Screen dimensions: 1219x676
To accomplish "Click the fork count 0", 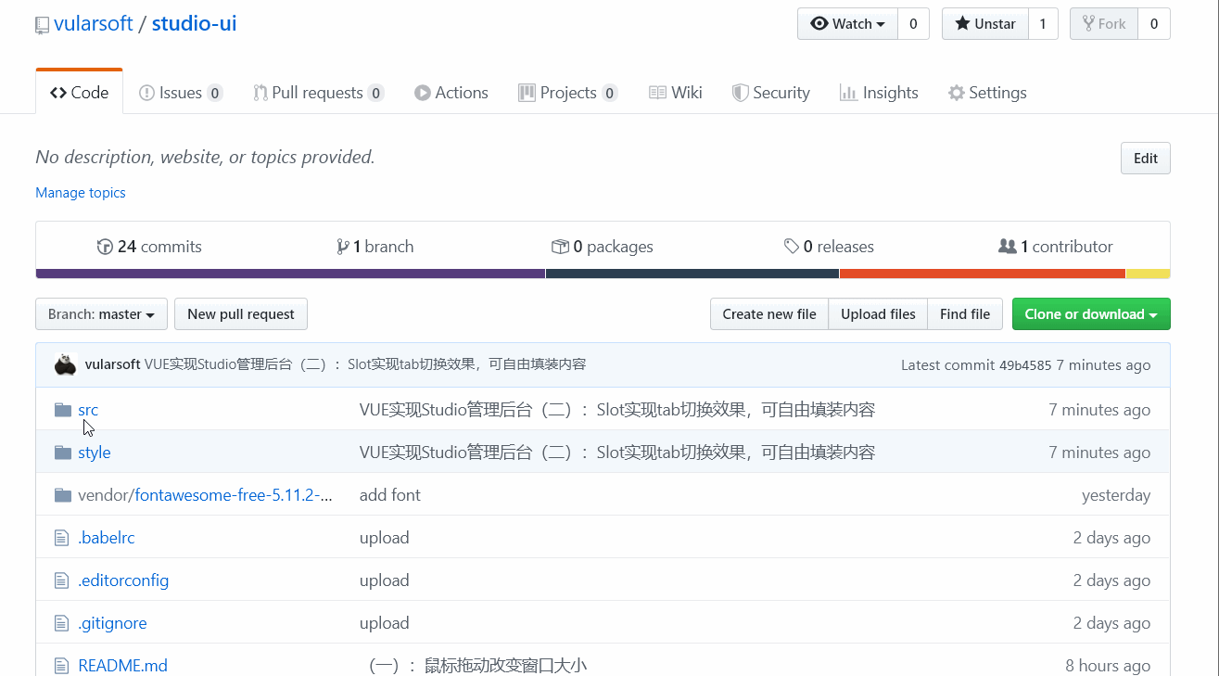I will pos(1154,24).
